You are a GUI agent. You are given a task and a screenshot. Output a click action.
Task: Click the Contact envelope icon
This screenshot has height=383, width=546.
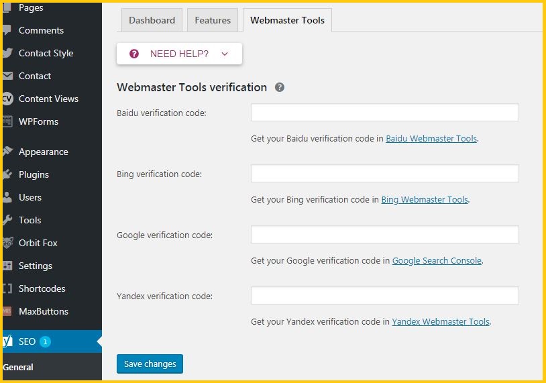point(7,76)
